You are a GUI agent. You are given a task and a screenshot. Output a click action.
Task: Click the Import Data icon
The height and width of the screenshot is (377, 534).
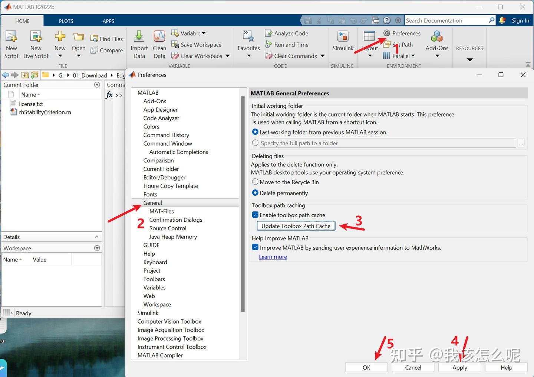coord(139,36)
